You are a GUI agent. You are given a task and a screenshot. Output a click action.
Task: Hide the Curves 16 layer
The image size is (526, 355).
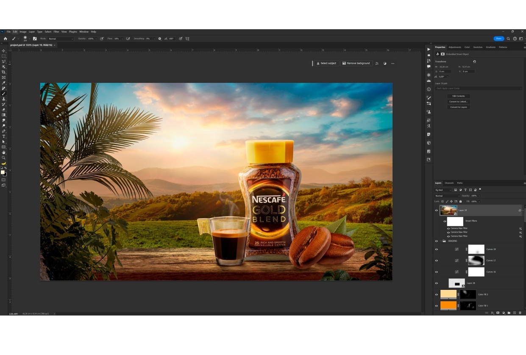coord(437,272)
